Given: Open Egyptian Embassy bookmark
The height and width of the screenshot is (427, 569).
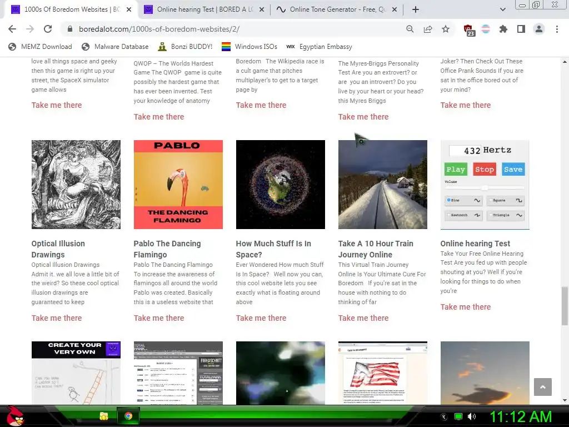Looking at the screenshot, I should pos(319,47).
